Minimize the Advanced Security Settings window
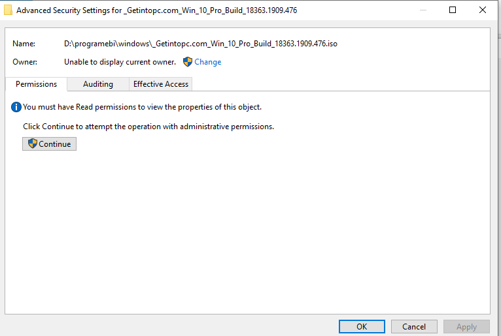This screenshot has height=336, width=501. [x=423, y=10]
